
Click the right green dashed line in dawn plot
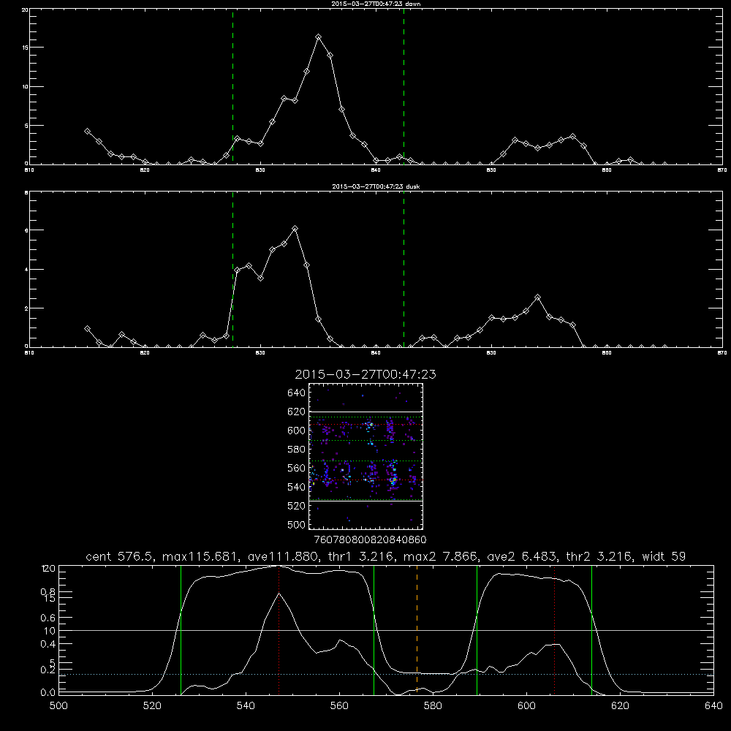point(404,87)
